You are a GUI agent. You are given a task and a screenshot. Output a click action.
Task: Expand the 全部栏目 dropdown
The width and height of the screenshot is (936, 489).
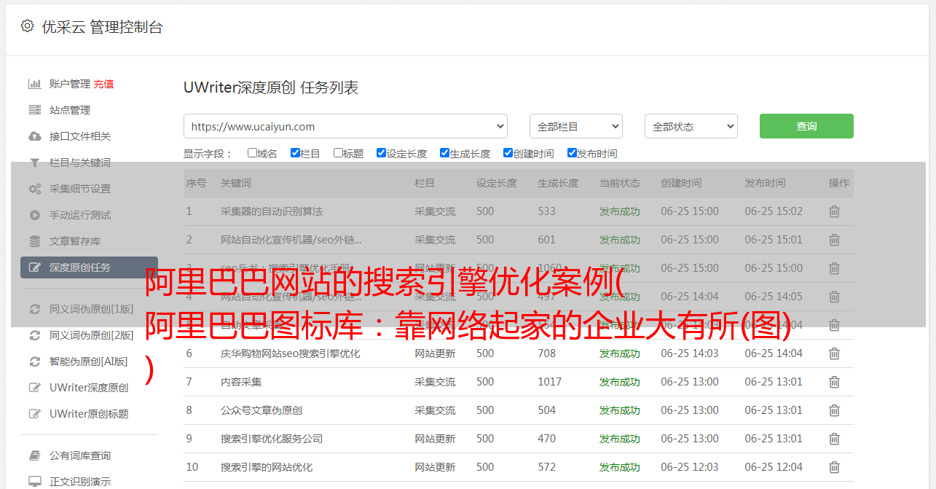point(575,126)
